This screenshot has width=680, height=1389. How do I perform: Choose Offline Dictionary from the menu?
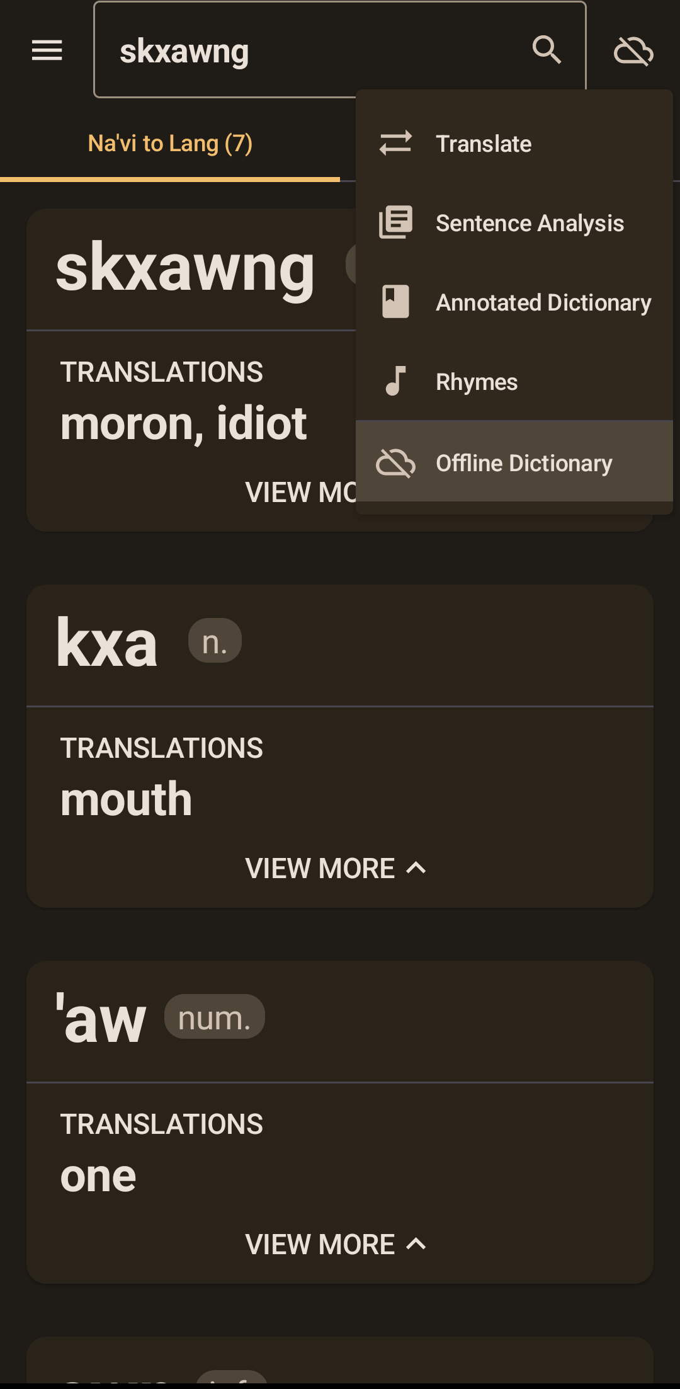coord(524,463)
